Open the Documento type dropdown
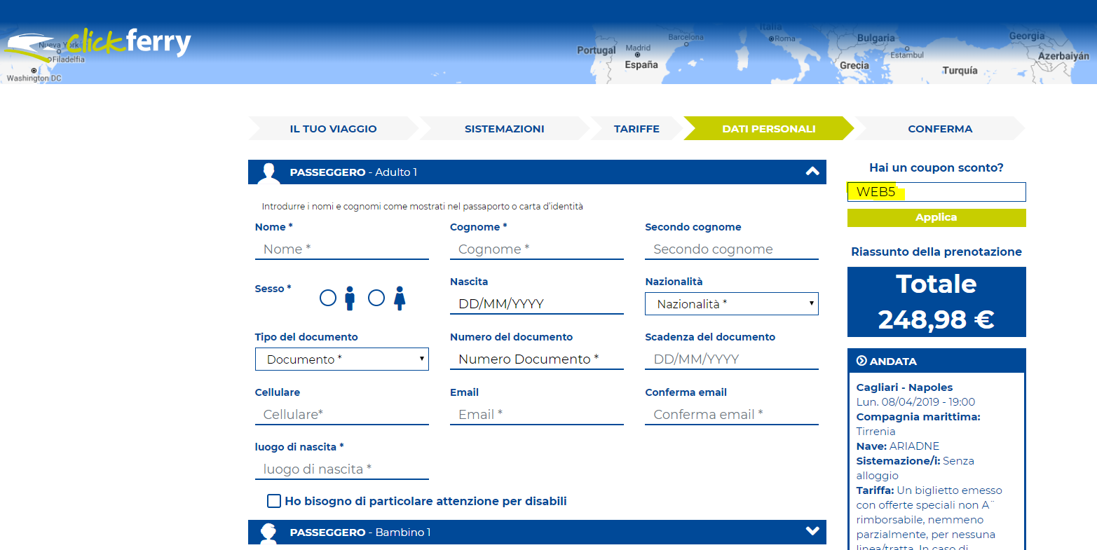The image size is (1097, 550). (x=342, y=359)
